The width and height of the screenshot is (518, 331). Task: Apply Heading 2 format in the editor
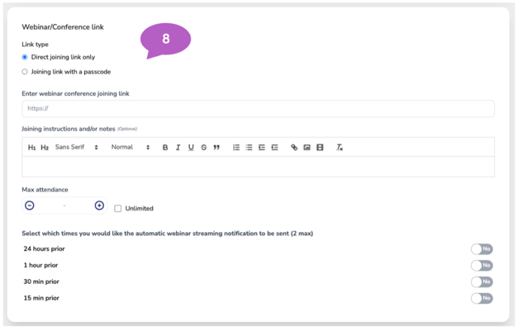45,147
